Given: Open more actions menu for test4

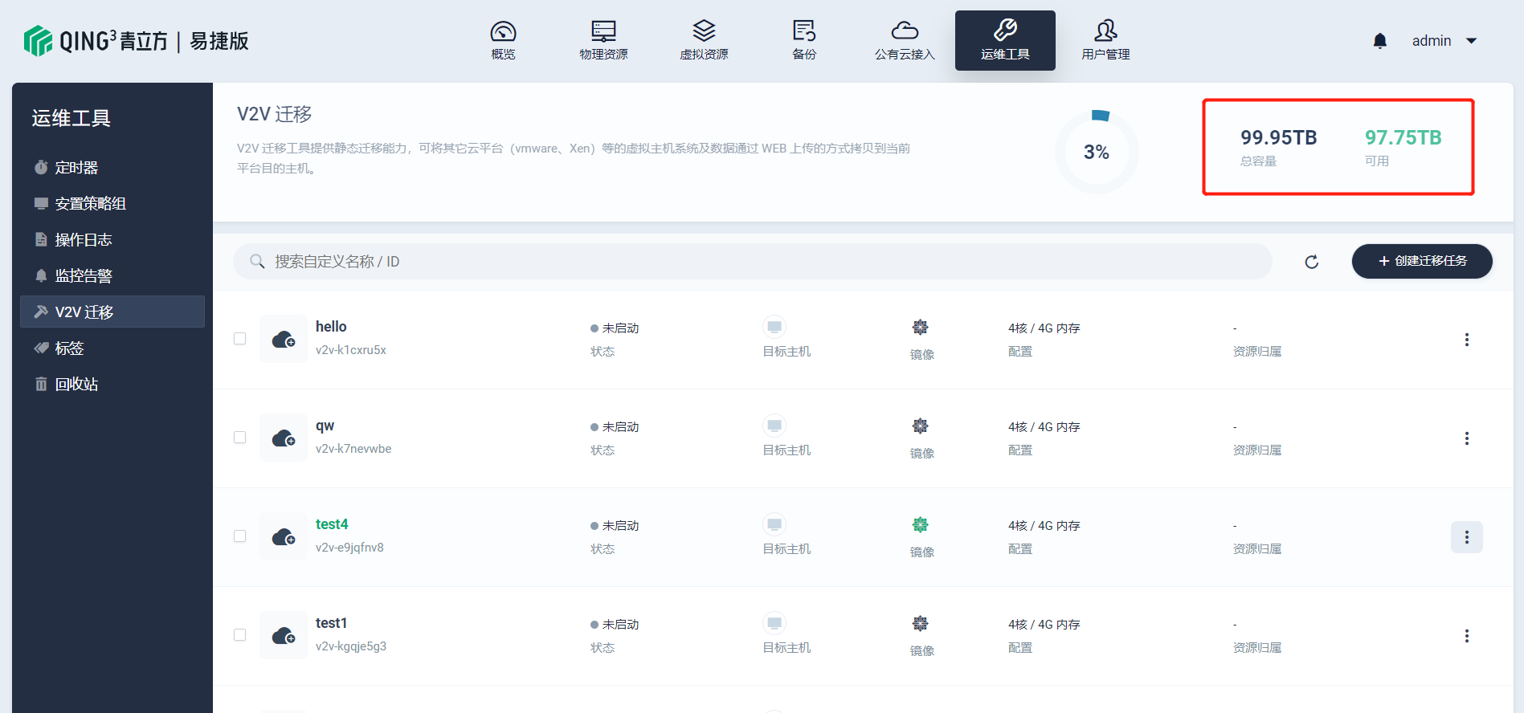Looking at the screenshot, I should 1466,537.
